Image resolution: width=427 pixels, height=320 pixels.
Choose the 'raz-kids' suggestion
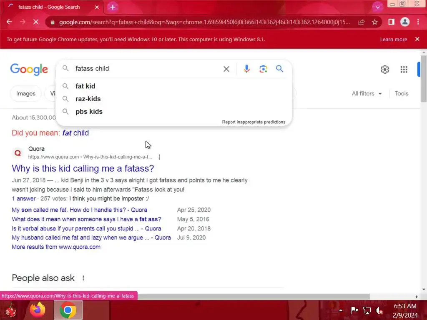tap(174, 99)
